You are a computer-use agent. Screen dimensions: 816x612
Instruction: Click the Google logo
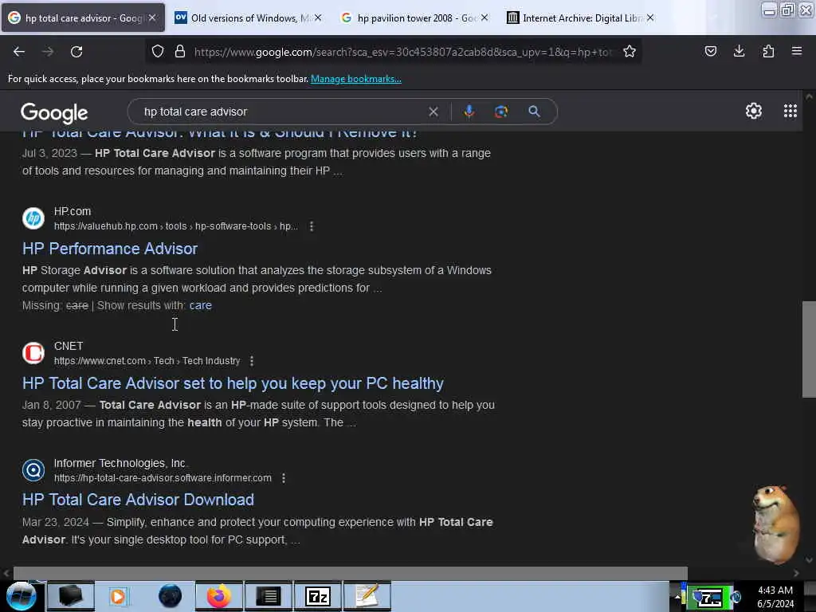pos(54,113)
